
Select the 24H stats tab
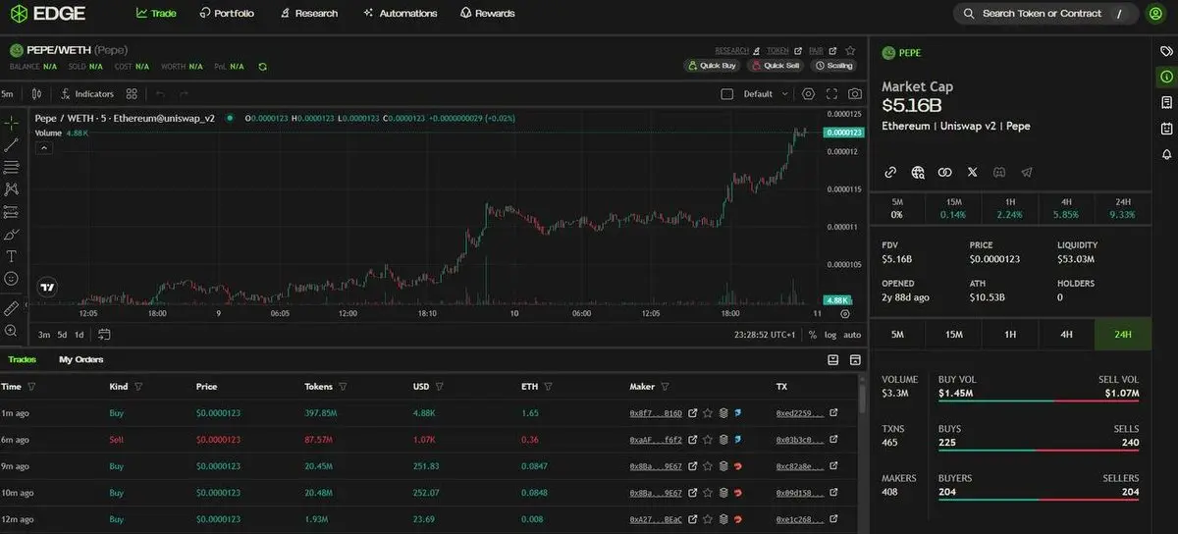coord(1124,335)
